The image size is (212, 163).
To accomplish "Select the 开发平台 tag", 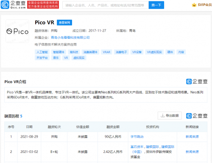I will [42, 58].
